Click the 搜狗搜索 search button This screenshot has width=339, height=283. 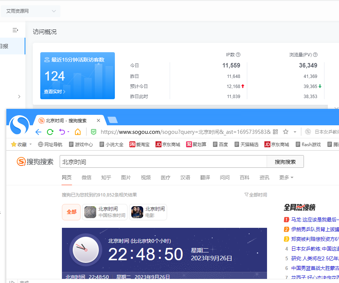[285, 162]
